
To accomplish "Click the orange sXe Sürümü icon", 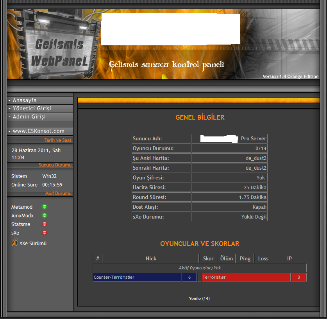I will (x=15, y=243).
